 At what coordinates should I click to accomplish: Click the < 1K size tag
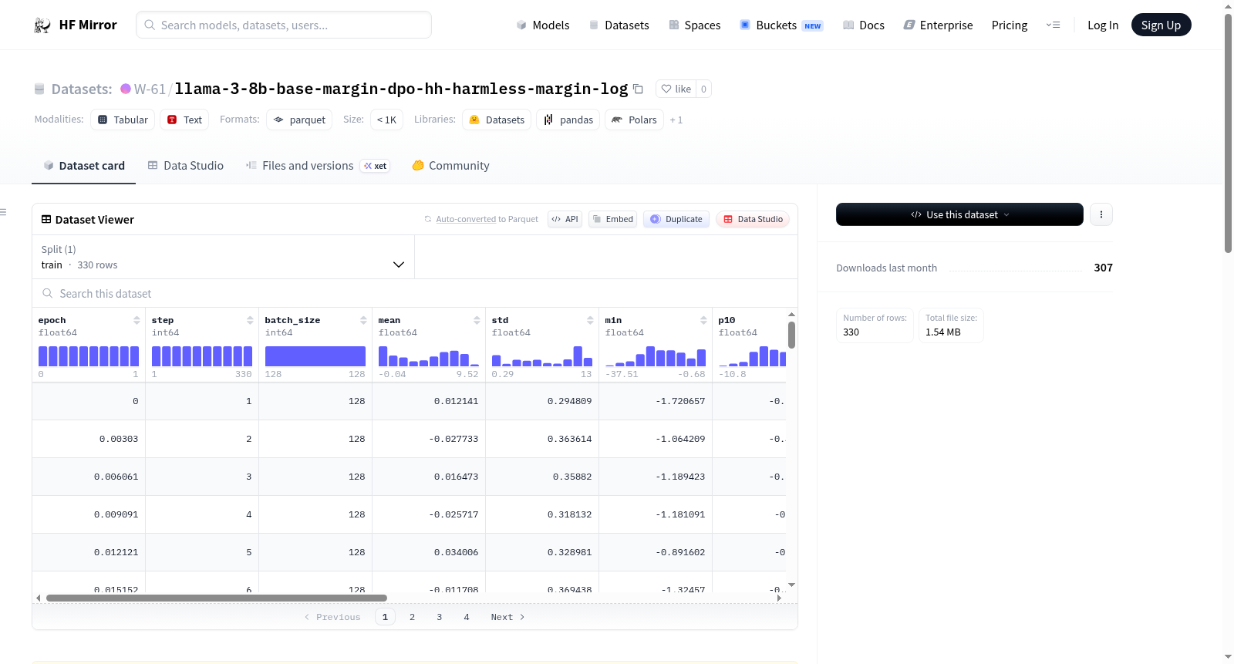pos(386,120)
